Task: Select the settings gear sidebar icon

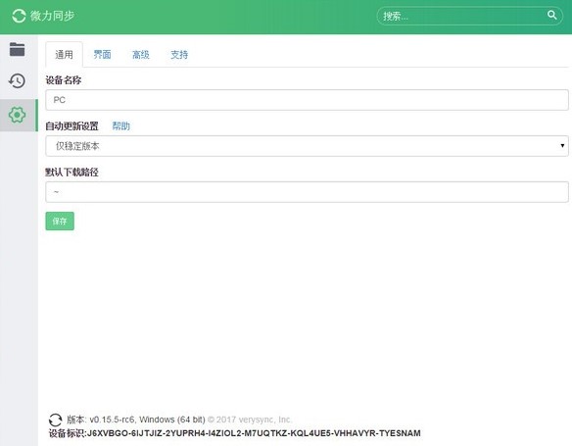Action: tap(18, 115)
